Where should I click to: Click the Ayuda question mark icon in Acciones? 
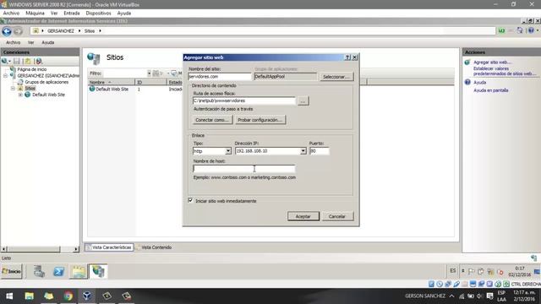(467, 83)
